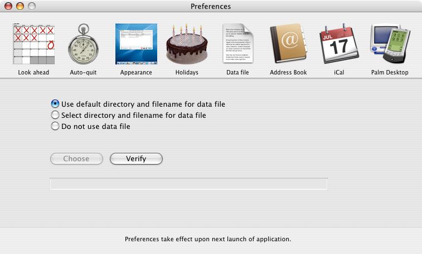
Task: Select 'Use default directory and filename' radio button
Action: [x=55, y=104]
